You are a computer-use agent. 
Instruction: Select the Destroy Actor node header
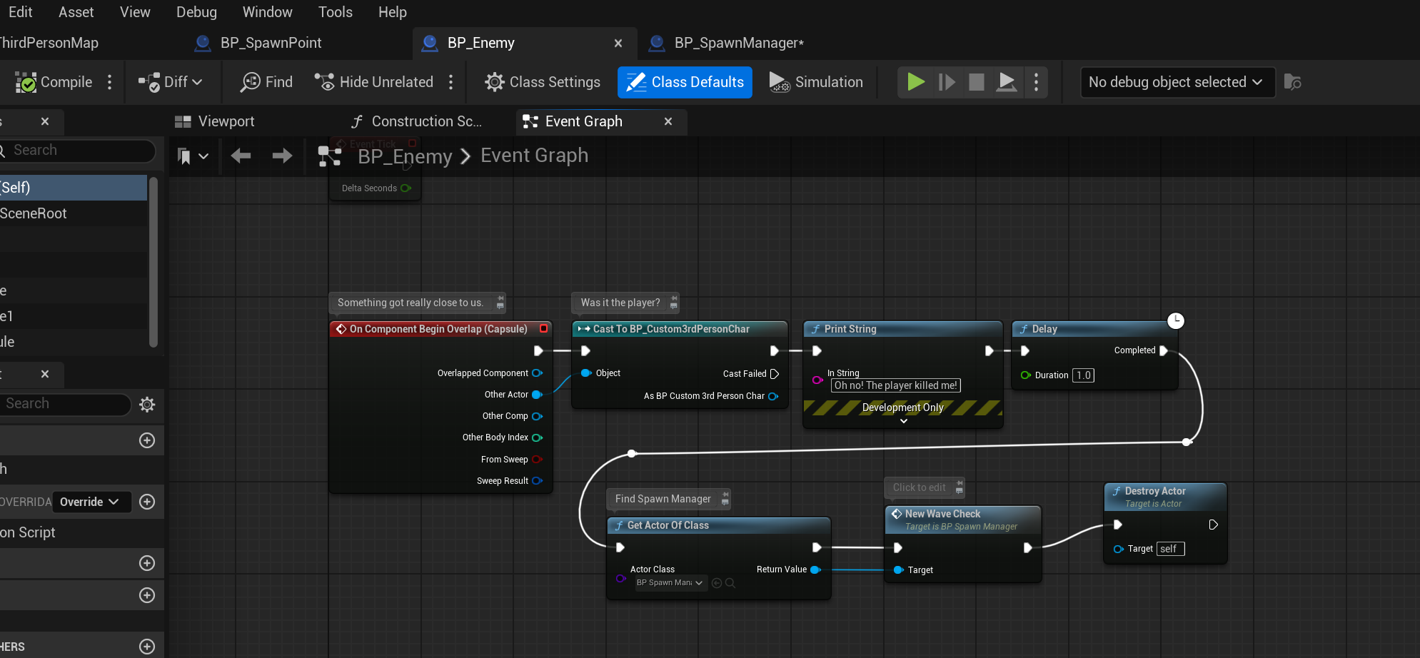[x=1165, y=497]
